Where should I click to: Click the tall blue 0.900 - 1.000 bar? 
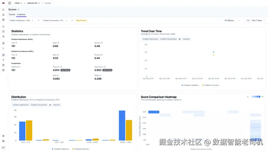point(122,126)
